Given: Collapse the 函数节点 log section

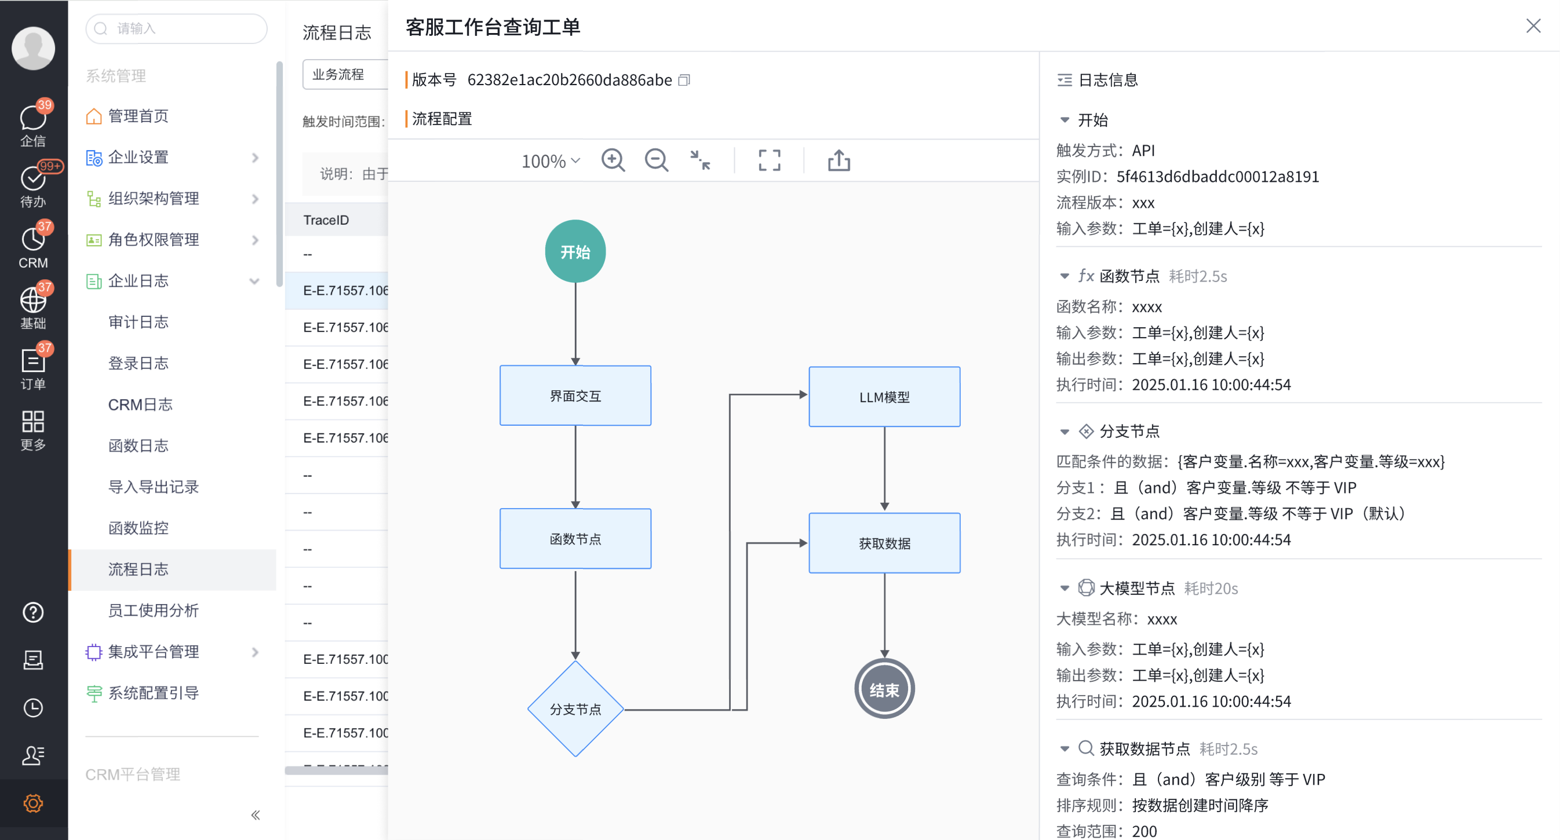Looking at the screenshot, I should [x=1064, y=276].
